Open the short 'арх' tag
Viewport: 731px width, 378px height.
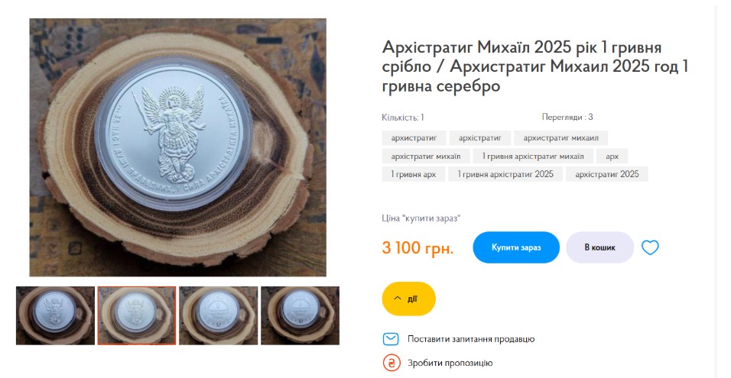[612, 156]
